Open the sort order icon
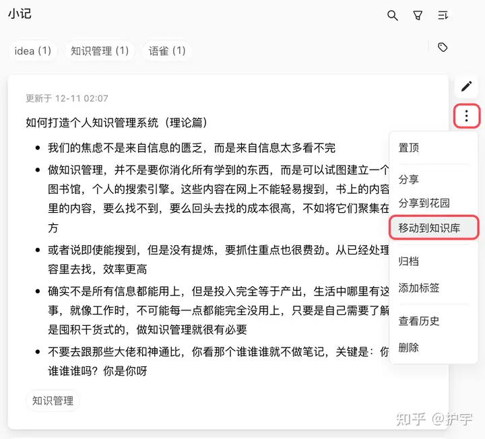This screenshot has width=485, height=439. pyautogui.click(x=443, y=15)
